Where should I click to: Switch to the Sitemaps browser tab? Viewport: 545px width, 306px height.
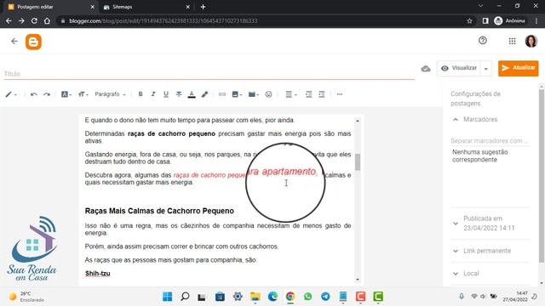pos(146,7)
